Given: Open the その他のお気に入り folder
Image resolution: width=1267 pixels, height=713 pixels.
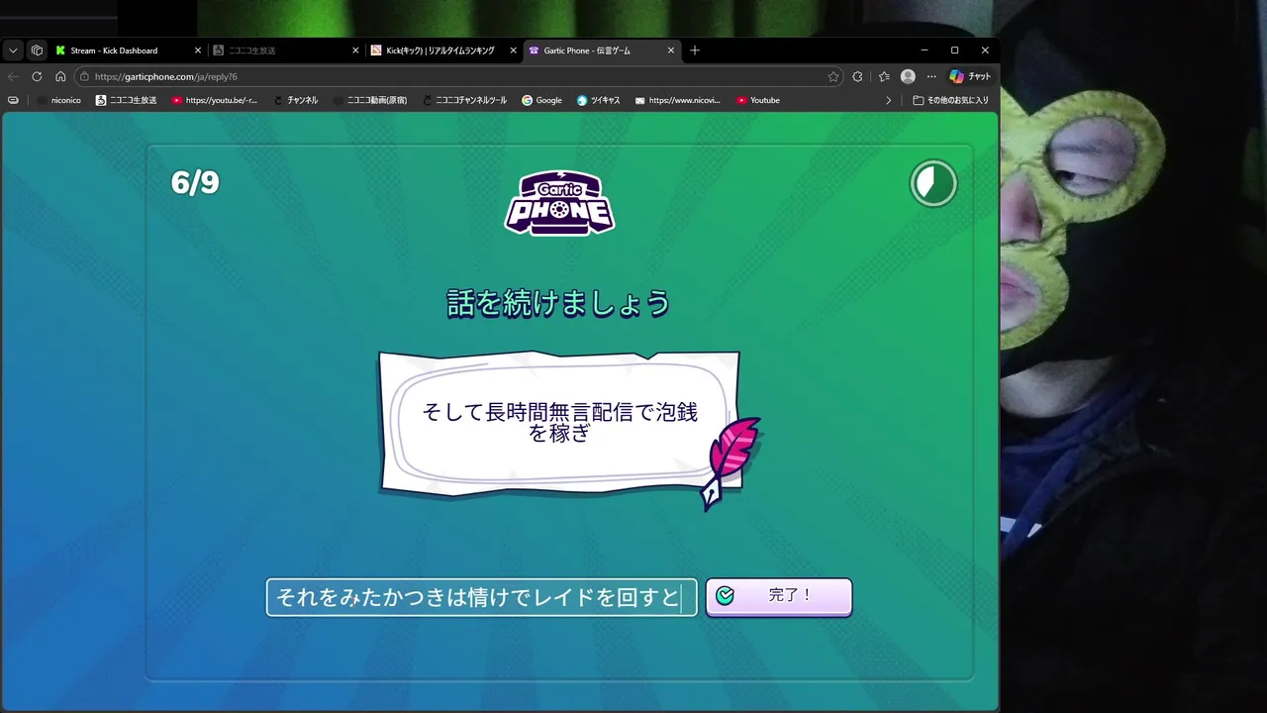Looking at the screenshot, I should point(950,100).
